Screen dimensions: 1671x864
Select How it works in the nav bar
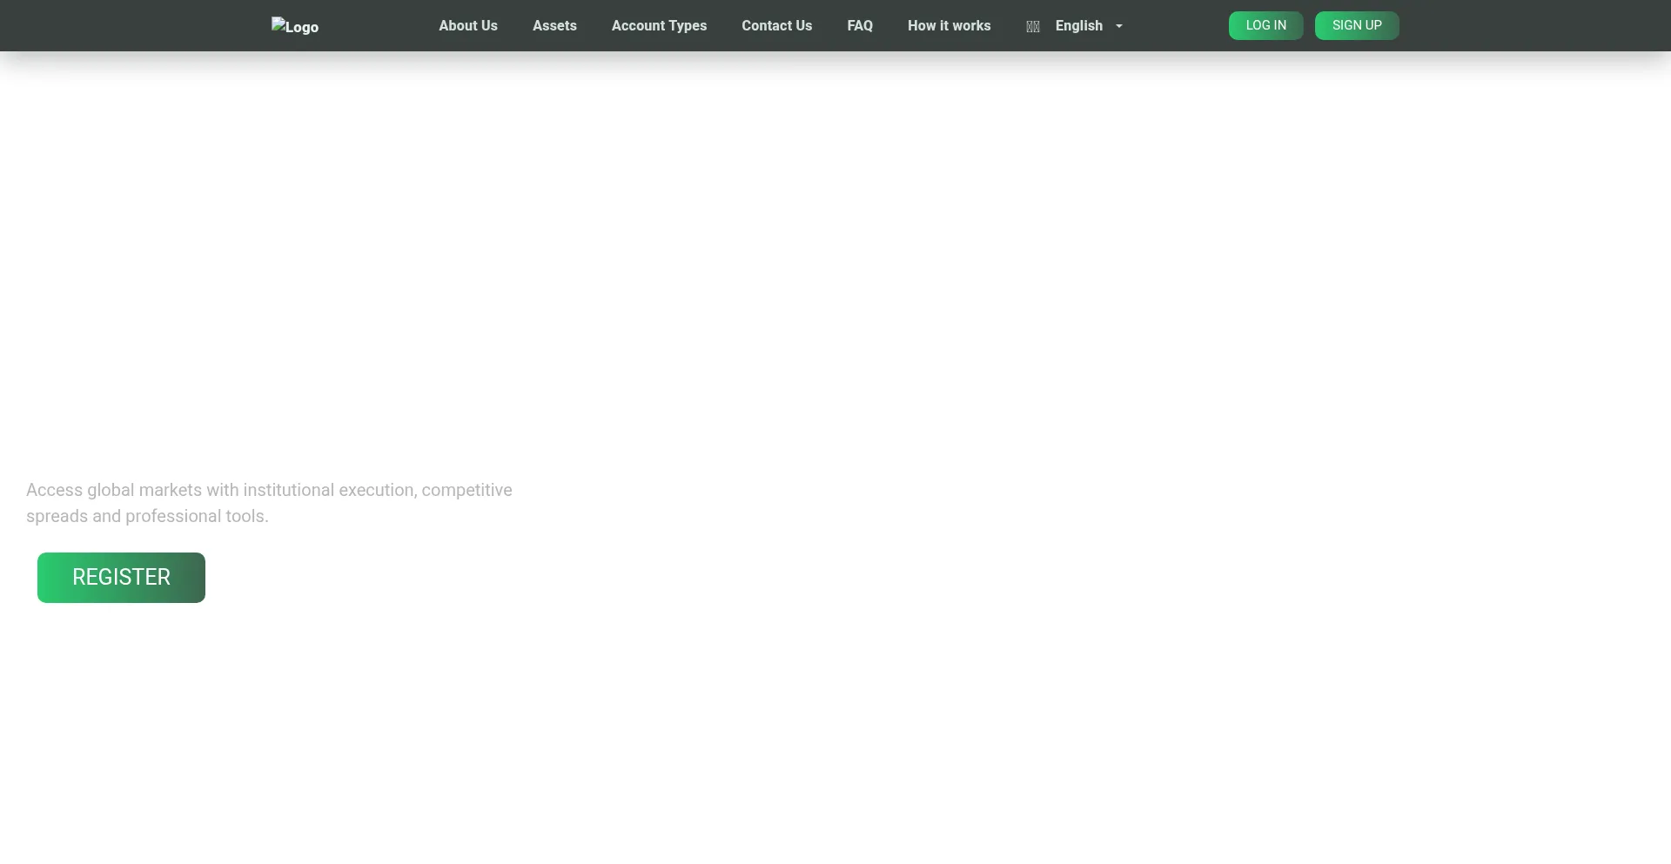[949, 26]
